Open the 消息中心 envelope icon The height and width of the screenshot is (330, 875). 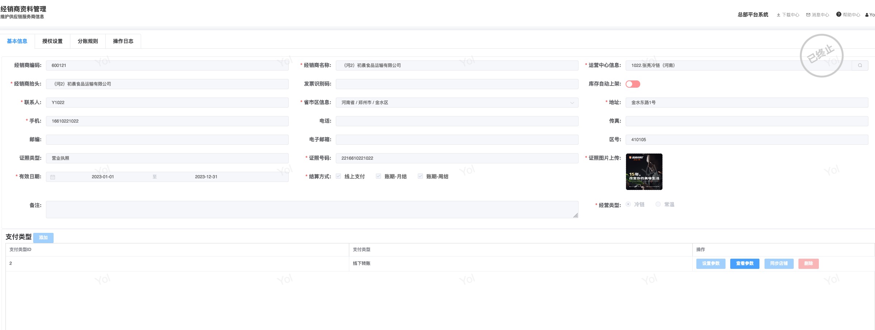[x=808, y=15]
